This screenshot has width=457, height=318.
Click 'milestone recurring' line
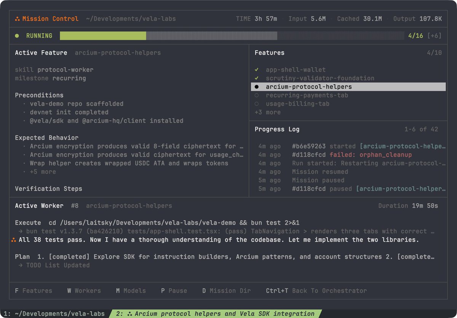(50, 78)
